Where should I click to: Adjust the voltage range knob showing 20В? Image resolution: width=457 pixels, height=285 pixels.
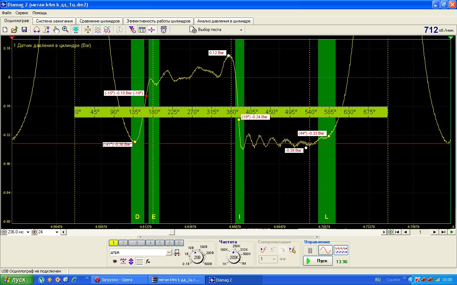click(x=197, y=257)
